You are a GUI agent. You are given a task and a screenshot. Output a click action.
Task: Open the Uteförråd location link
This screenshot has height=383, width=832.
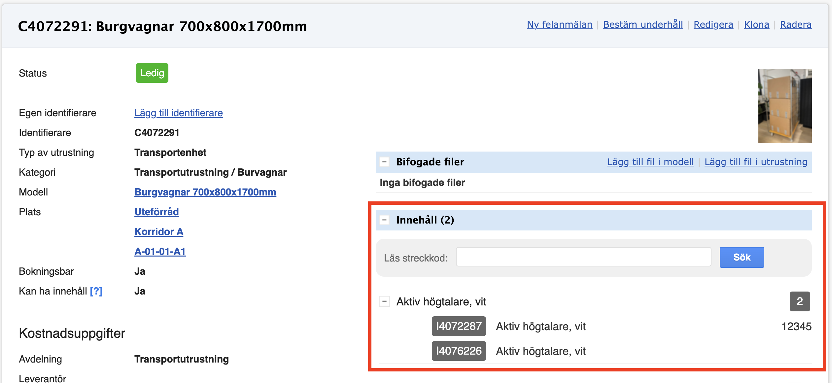point(156,212)
